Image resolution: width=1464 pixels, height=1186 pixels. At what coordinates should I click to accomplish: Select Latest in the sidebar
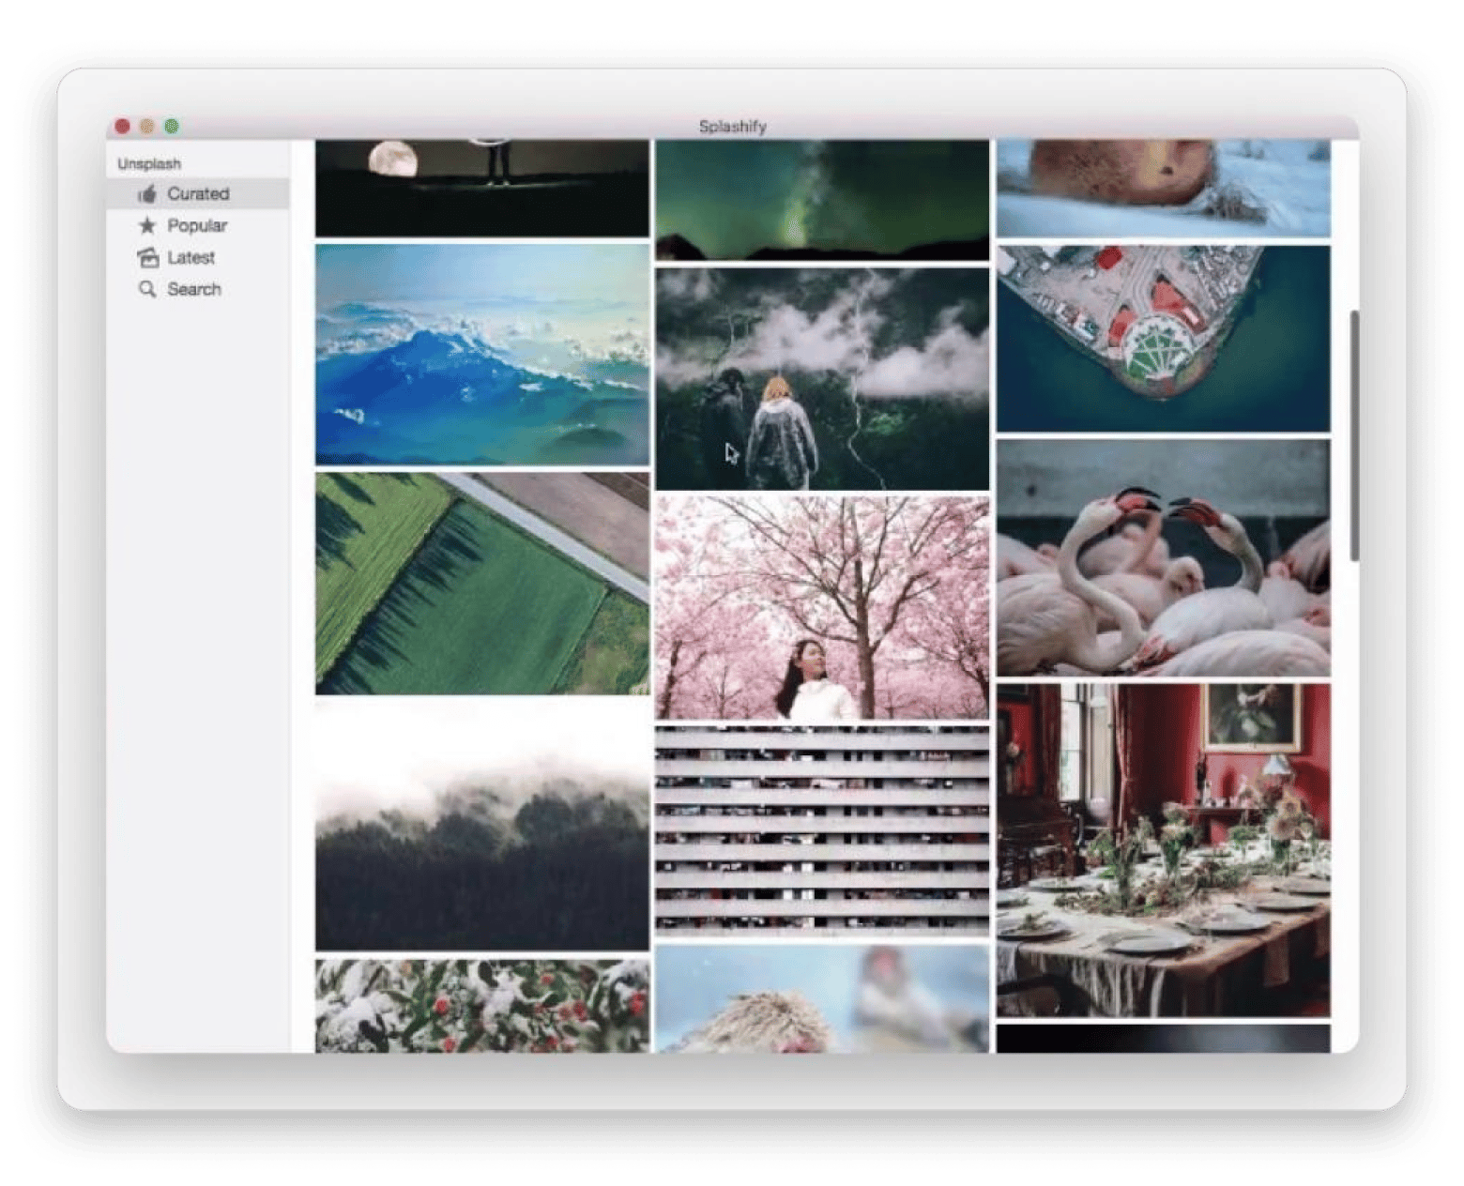(x=191, y=257)
